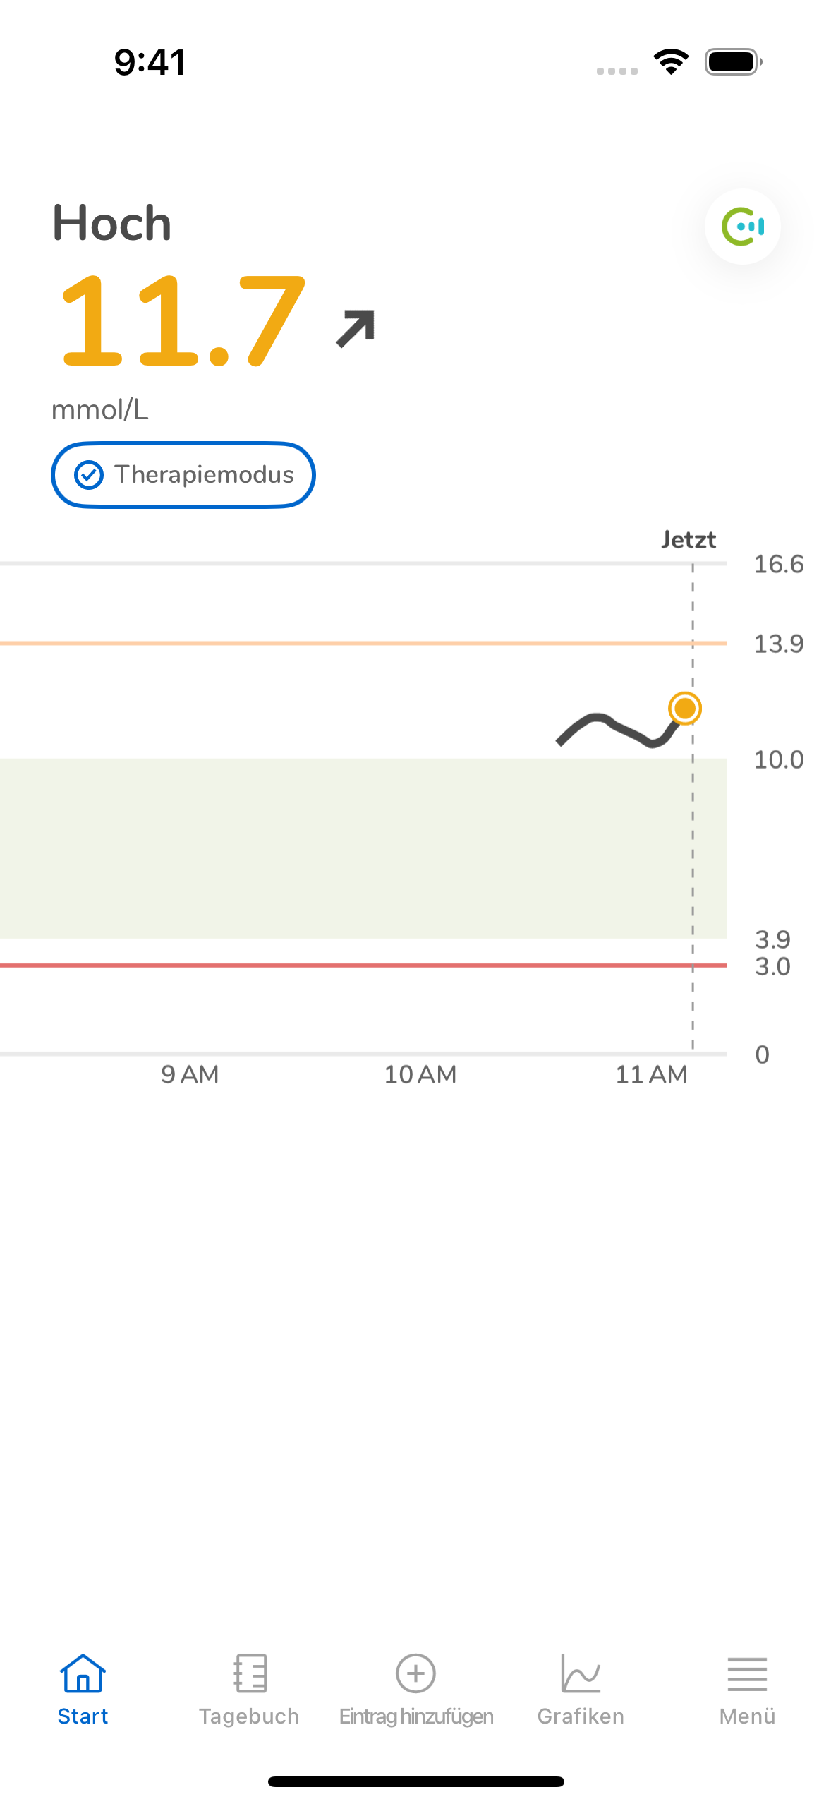Tap the Jetzt marker label

point(689,540)
